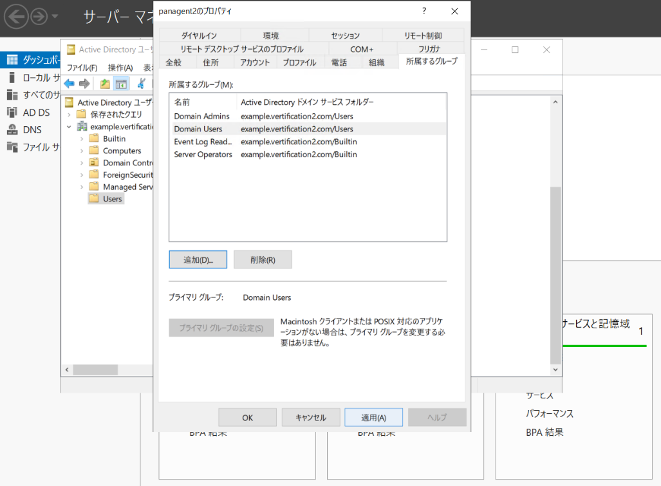Click the パフォーマンス link in the dashboard tile
Image resolution: width=661 pixels, height=486 pixels.
point(549,413)
